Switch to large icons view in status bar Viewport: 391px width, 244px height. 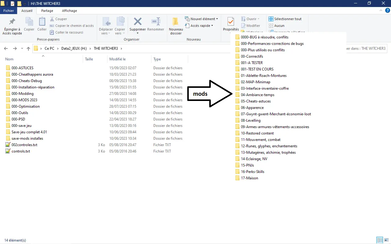[x=386, y=240]
